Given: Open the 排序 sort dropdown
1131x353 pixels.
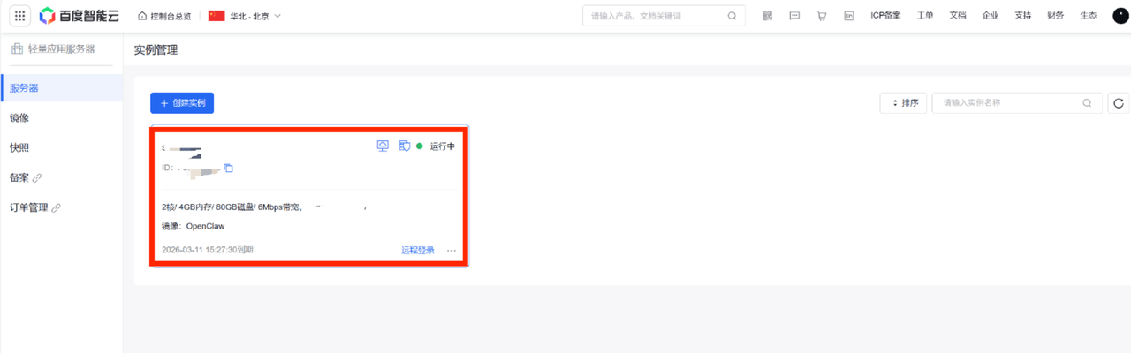Looking at the screenshot, I should (x=902, y=103).
